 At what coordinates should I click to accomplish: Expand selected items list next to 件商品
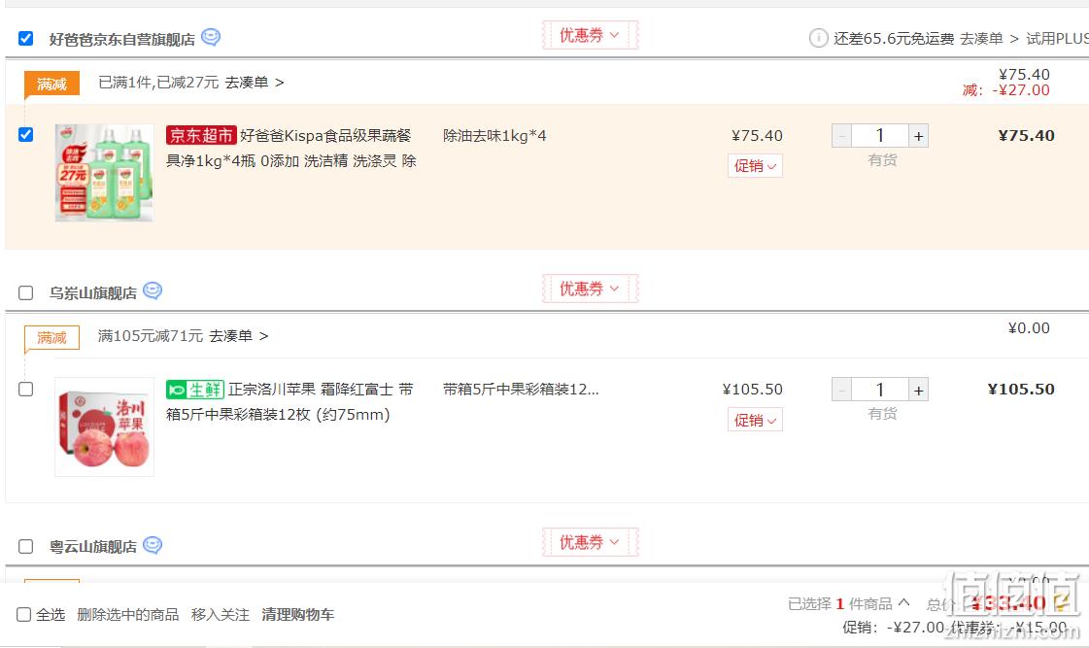coord(903,603)
